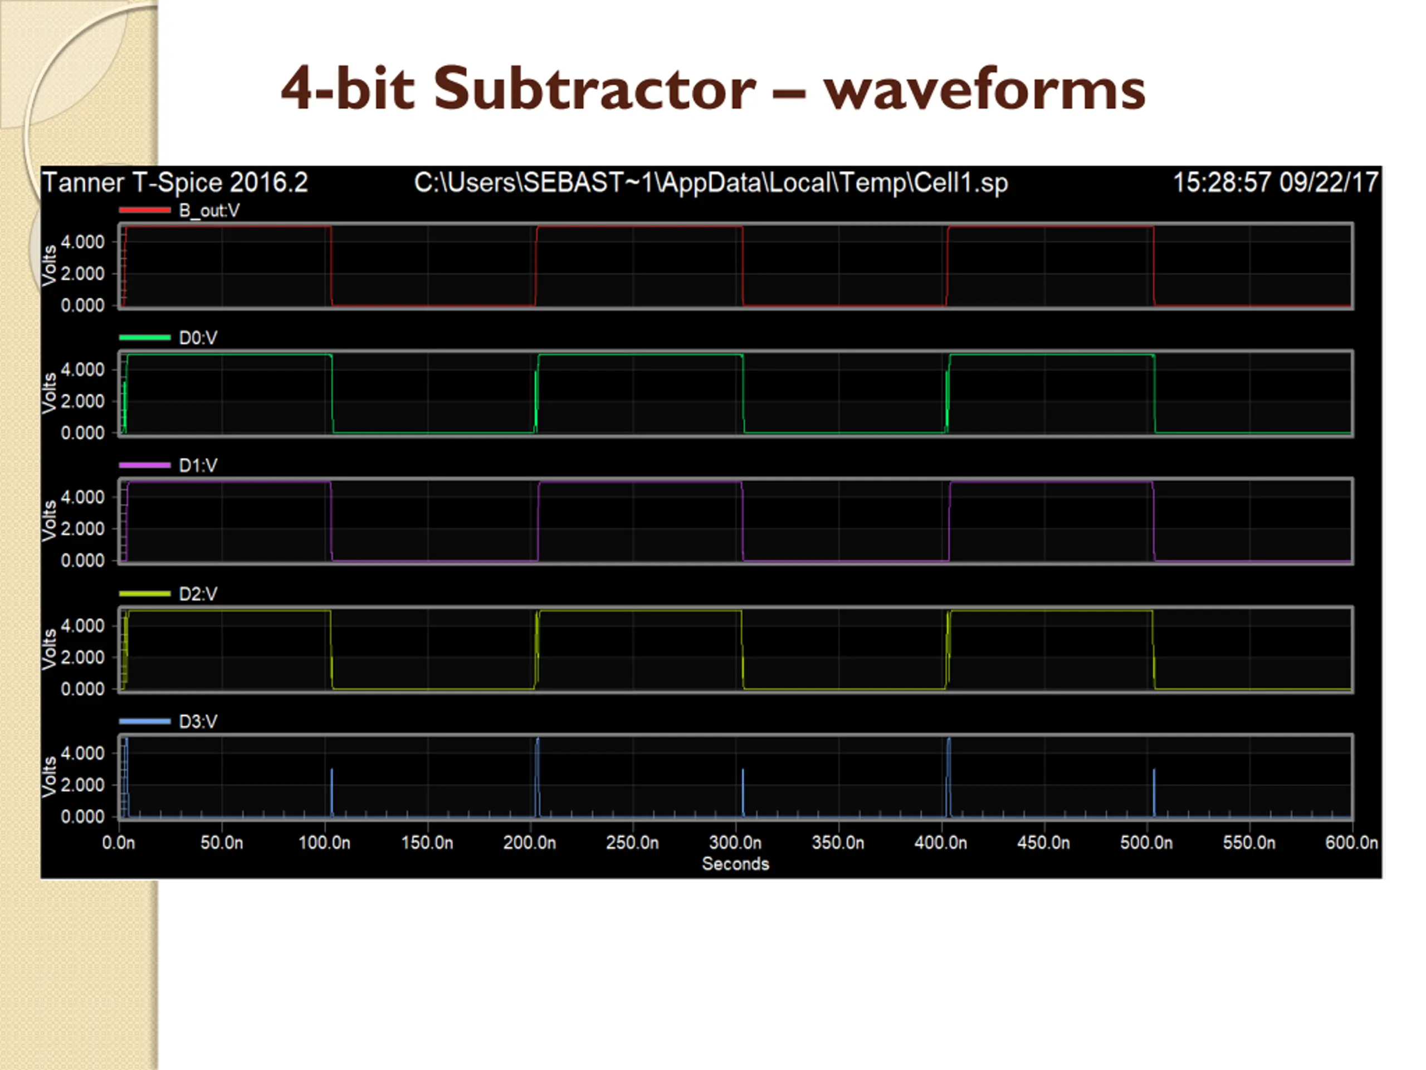Click the 450.0n time axis tick label
Screen dimensions: 1426x1070
coord(1044,843)
